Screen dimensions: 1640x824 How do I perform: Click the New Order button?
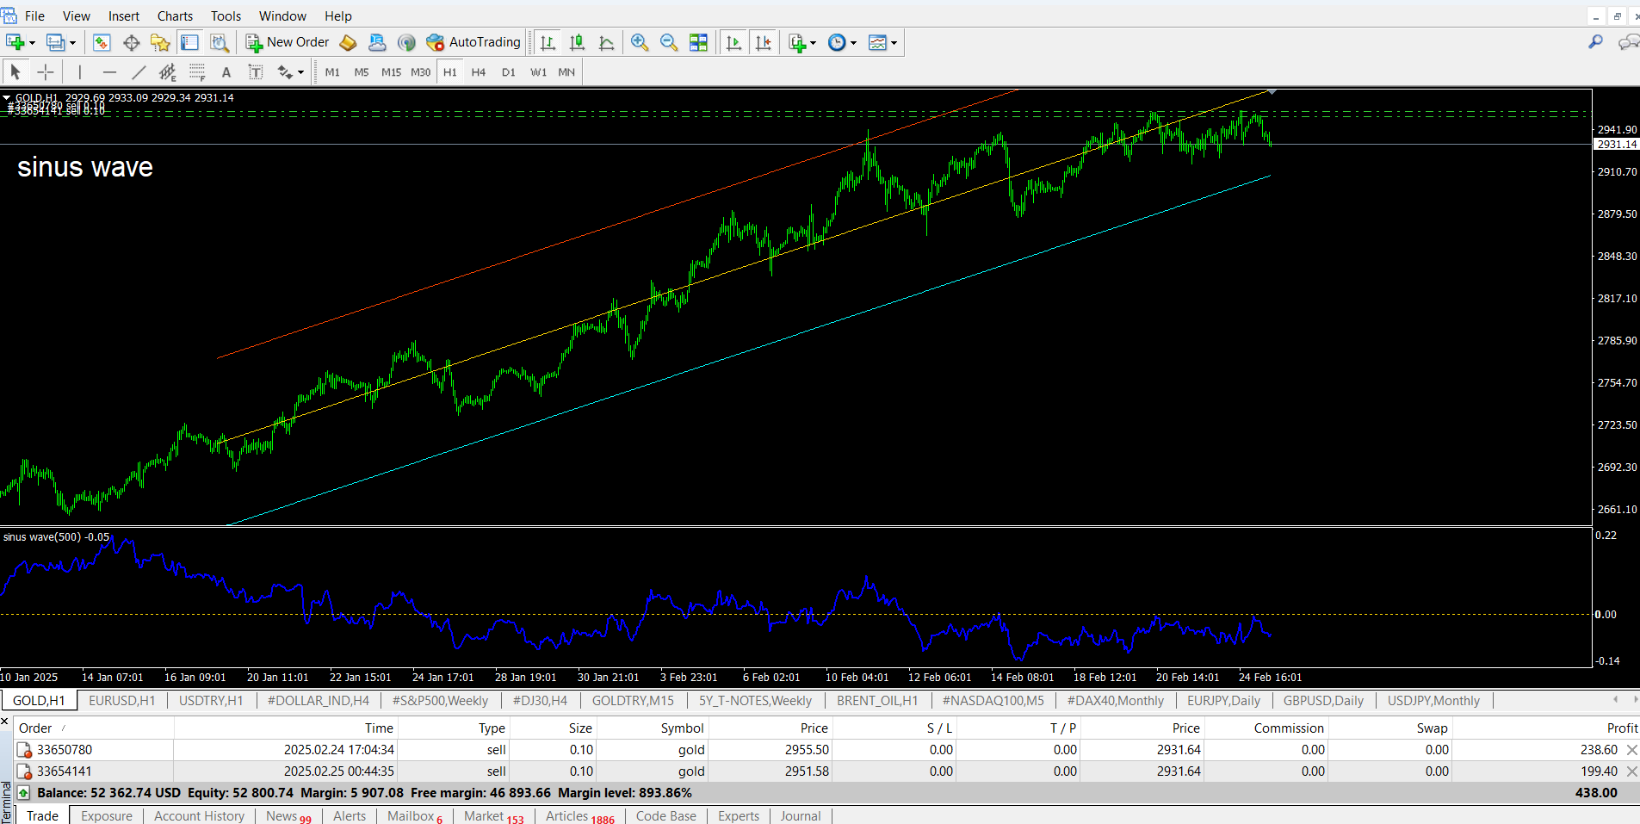coord(288,42)
